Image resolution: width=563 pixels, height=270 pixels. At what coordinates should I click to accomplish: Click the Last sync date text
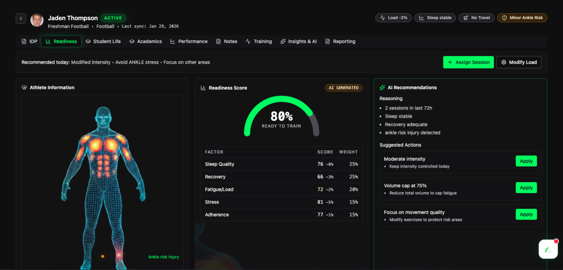tap(150, 26)
